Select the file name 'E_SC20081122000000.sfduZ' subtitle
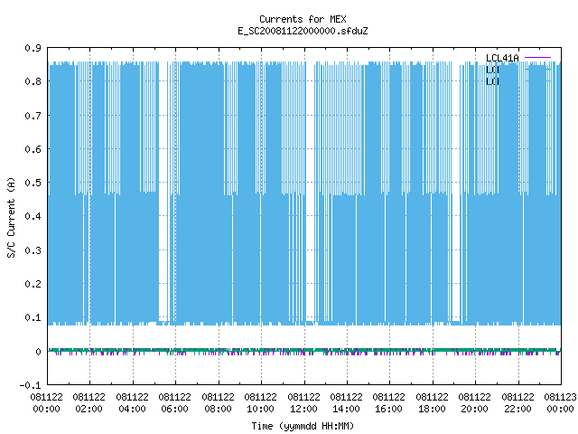This screenshot has height=434, width=578. (303, 31)
